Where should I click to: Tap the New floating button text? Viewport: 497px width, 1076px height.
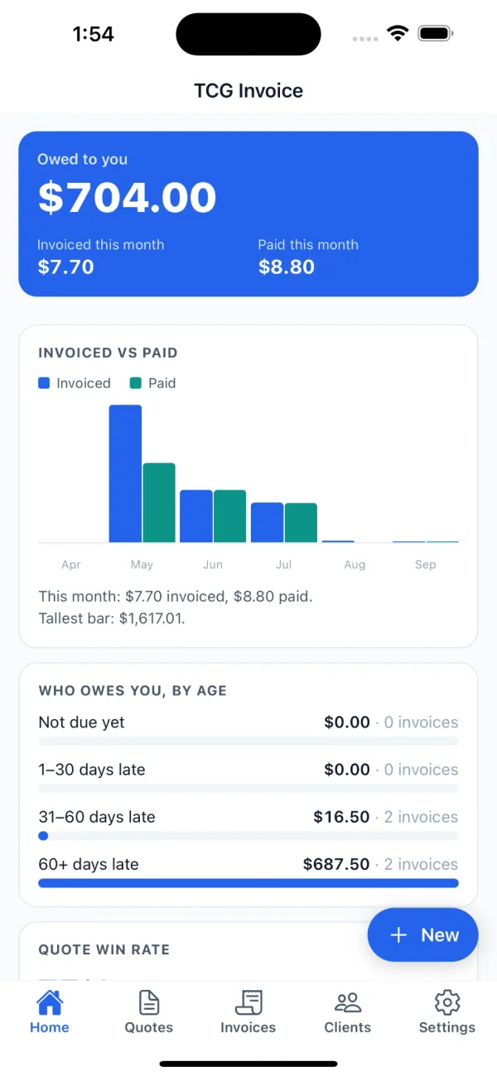(x=440, y=935)
